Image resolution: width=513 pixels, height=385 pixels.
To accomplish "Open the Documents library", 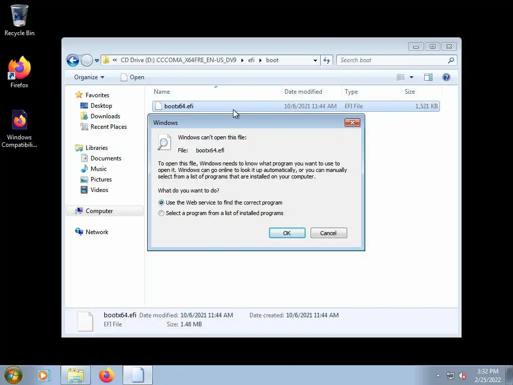I will [101, 158].
